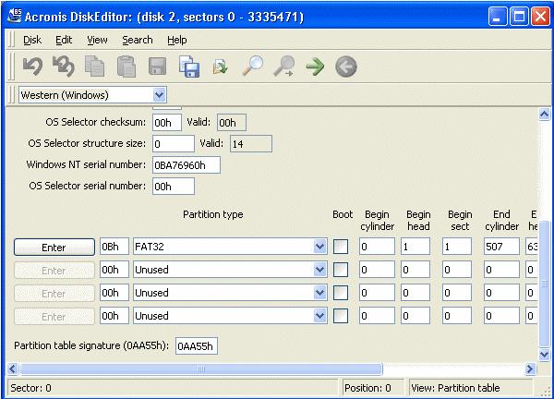Screen dimensions: 554x399
Task: Click Enter button in last Unused row
Action: coord(54,316)
